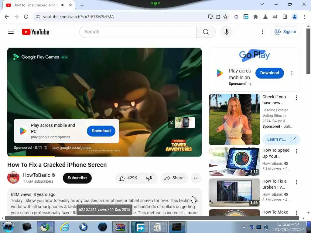
Task: Open WinRAR from the taskbar
Action: point(120,227)
